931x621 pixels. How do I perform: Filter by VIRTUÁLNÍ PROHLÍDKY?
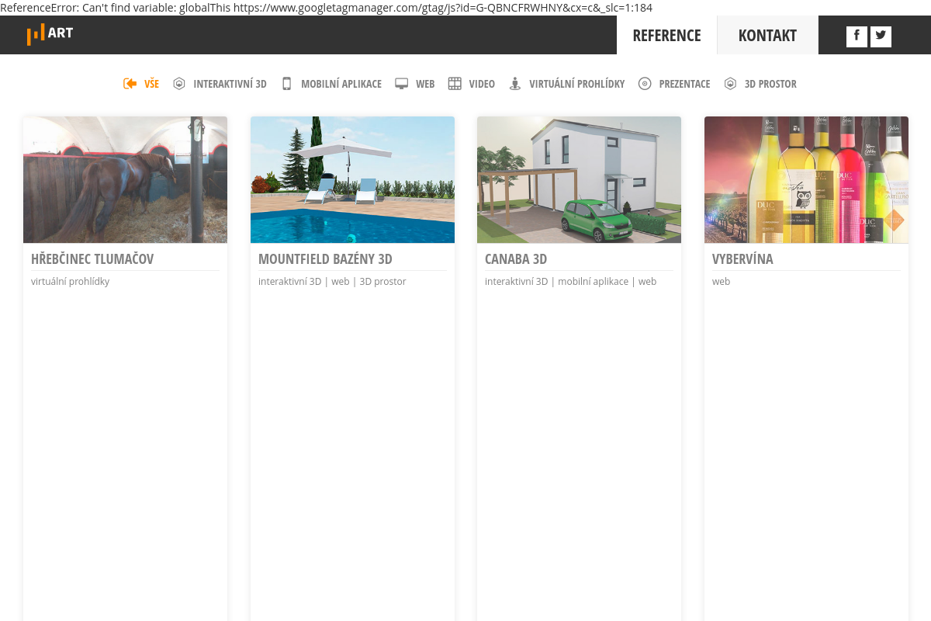[577, 84]
